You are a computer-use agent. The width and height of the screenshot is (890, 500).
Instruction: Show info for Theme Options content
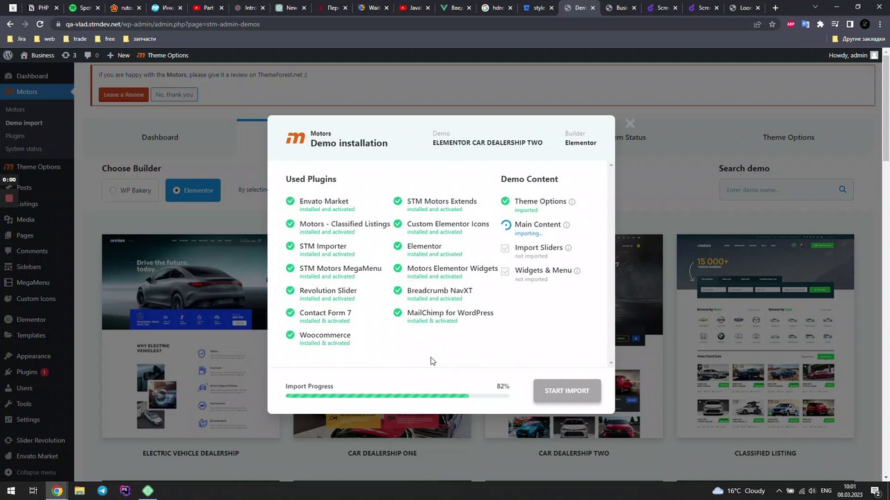[572, 202]
